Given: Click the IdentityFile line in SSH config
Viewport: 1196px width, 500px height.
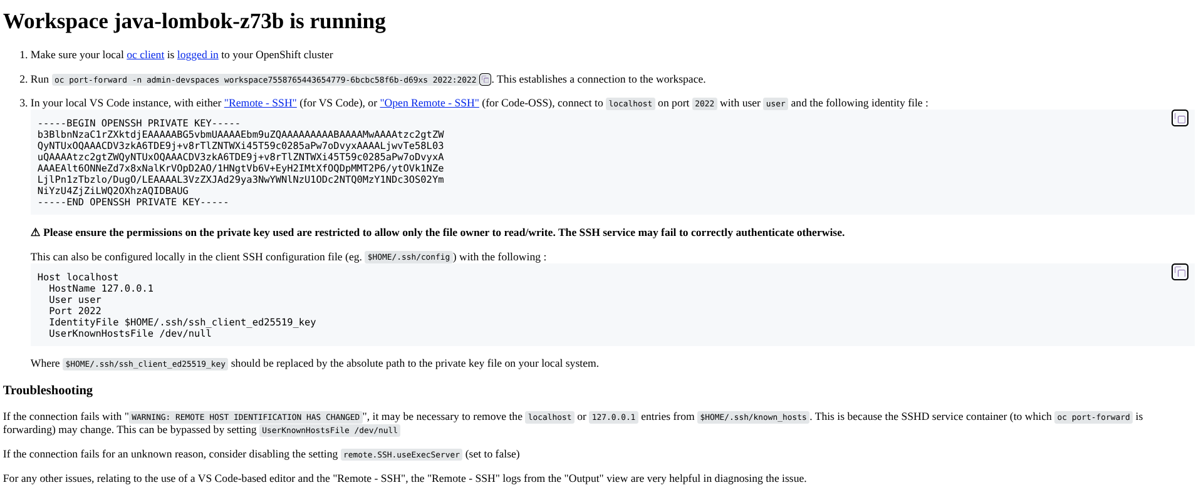Looking at the screenshot, I should tap(182, 322).
